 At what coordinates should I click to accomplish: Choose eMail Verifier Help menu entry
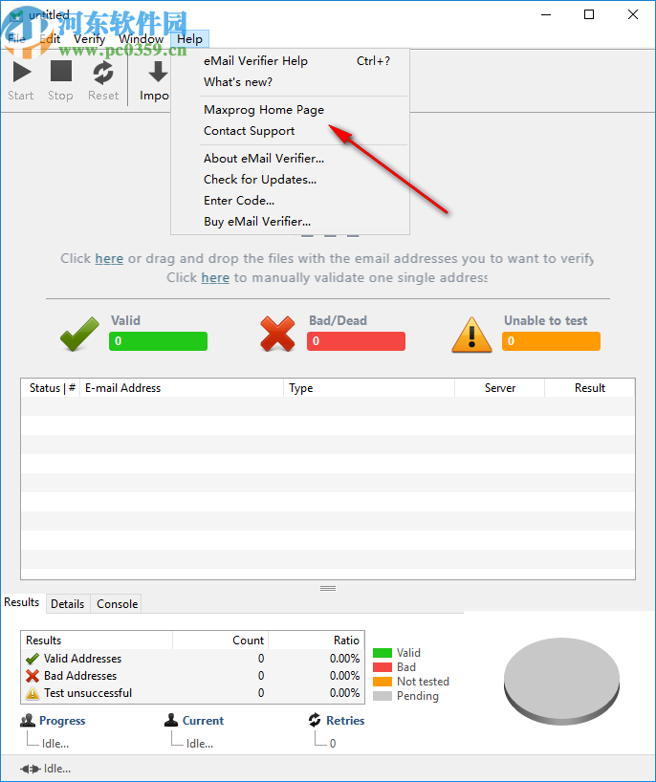point(291,61)
